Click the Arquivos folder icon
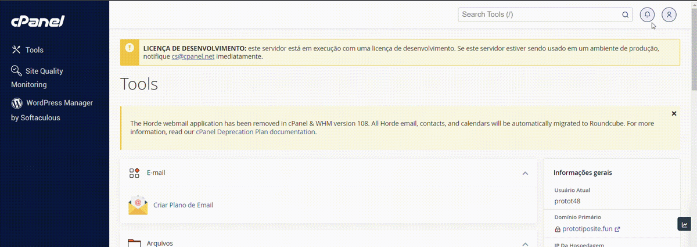697x247 pixels. (135, 243)
